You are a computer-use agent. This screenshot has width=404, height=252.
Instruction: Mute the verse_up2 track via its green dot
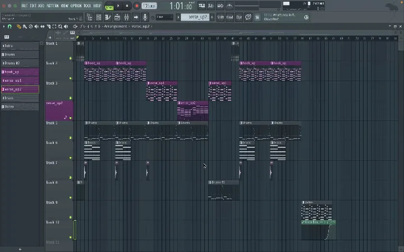coord(71,118)
